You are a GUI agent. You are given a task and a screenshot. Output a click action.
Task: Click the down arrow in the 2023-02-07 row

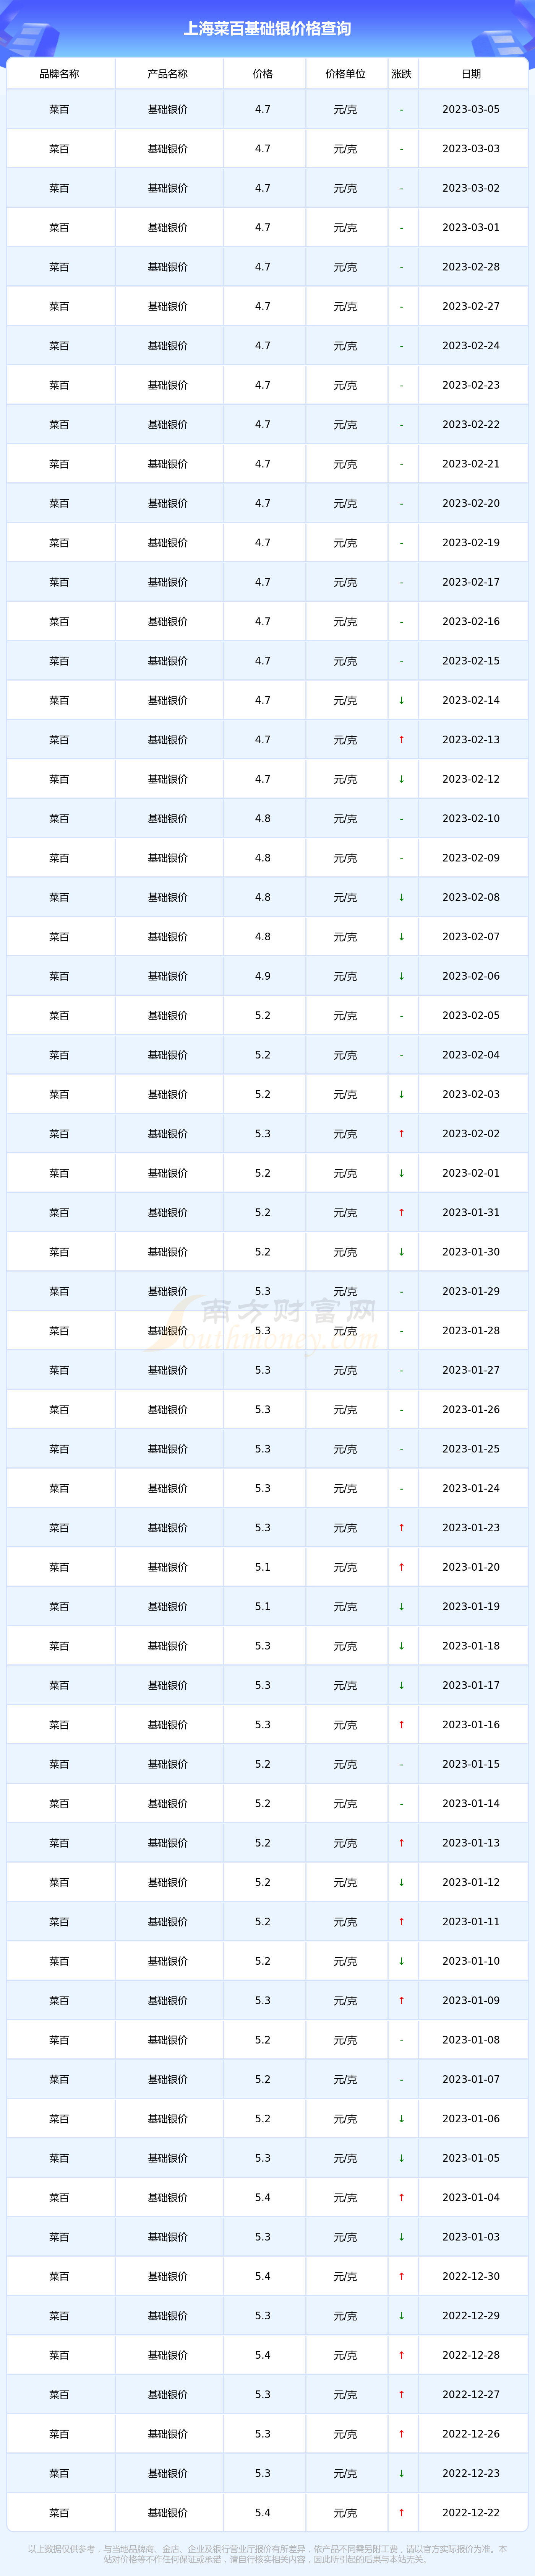click(x=401, y=937)
